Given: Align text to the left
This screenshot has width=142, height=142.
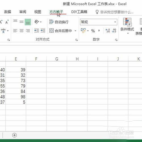Looking at the screenshot, I should pyautogui.click(x=15, y=31).
